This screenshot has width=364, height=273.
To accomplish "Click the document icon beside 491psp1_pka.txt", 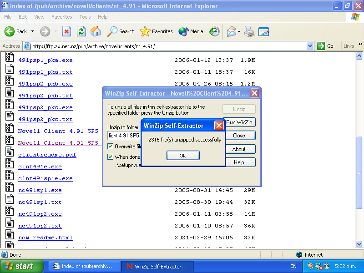I will [x=9, y=69].
